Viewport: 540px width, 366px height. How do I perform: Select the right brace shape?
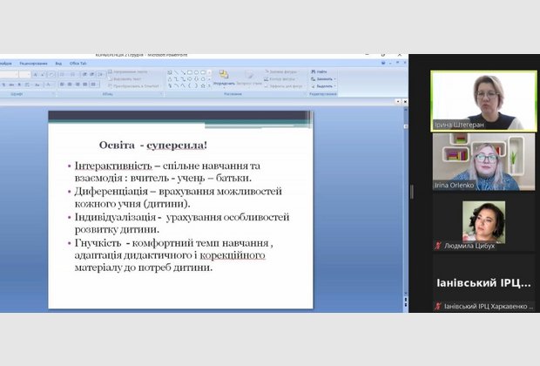coord(196,85)
